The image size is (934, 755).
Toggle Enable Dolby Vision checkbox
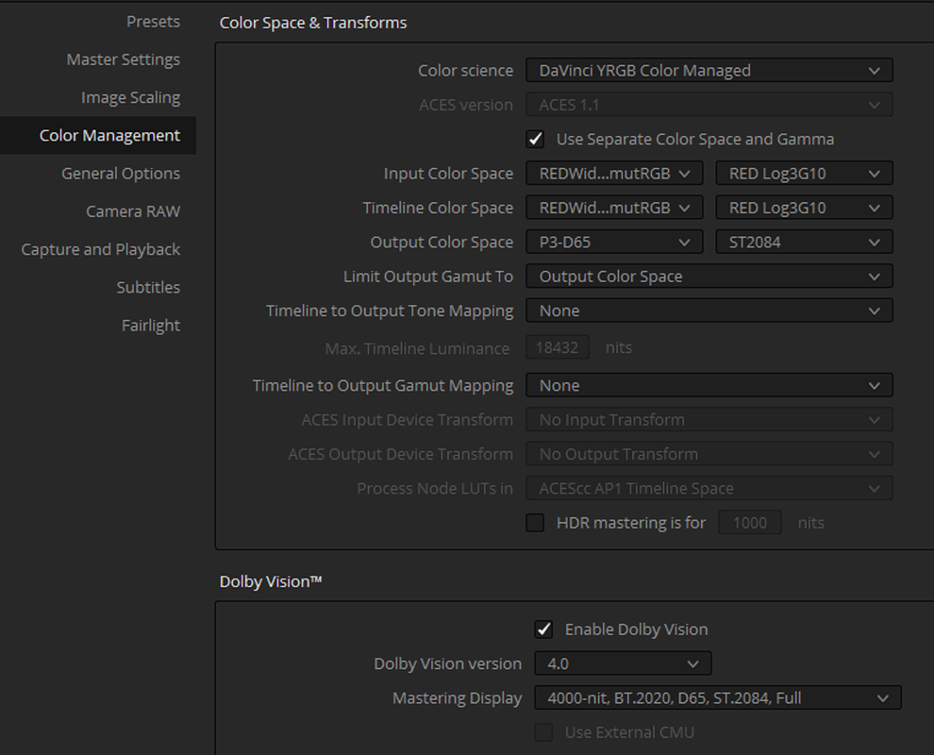(x=543, y=629)
